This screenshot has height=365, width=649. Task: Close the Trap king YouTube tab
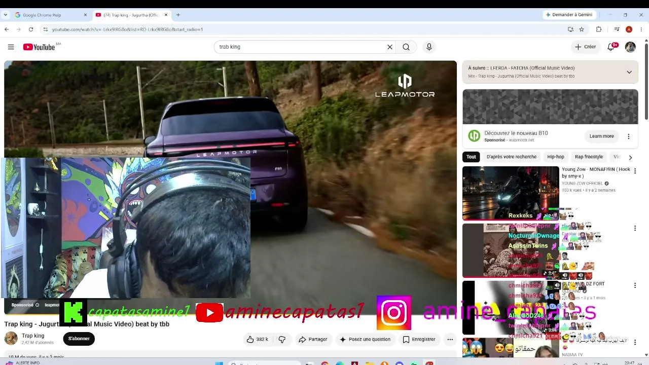tap(166, 15)
